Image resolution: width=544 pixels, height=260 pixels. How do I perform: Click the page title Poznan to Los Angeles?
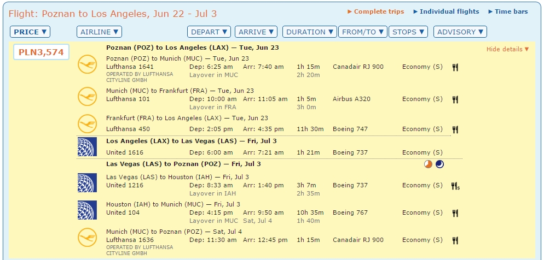[x=112, y=14]
